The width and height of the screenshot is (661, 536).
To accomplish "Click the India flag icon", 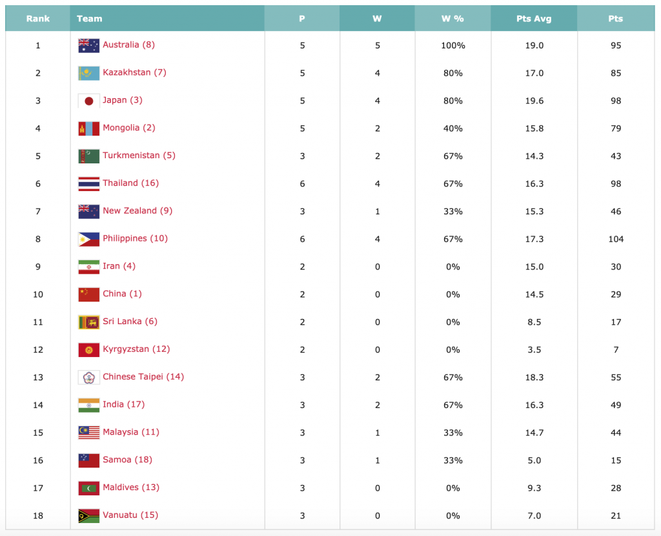I will [88, 405].
